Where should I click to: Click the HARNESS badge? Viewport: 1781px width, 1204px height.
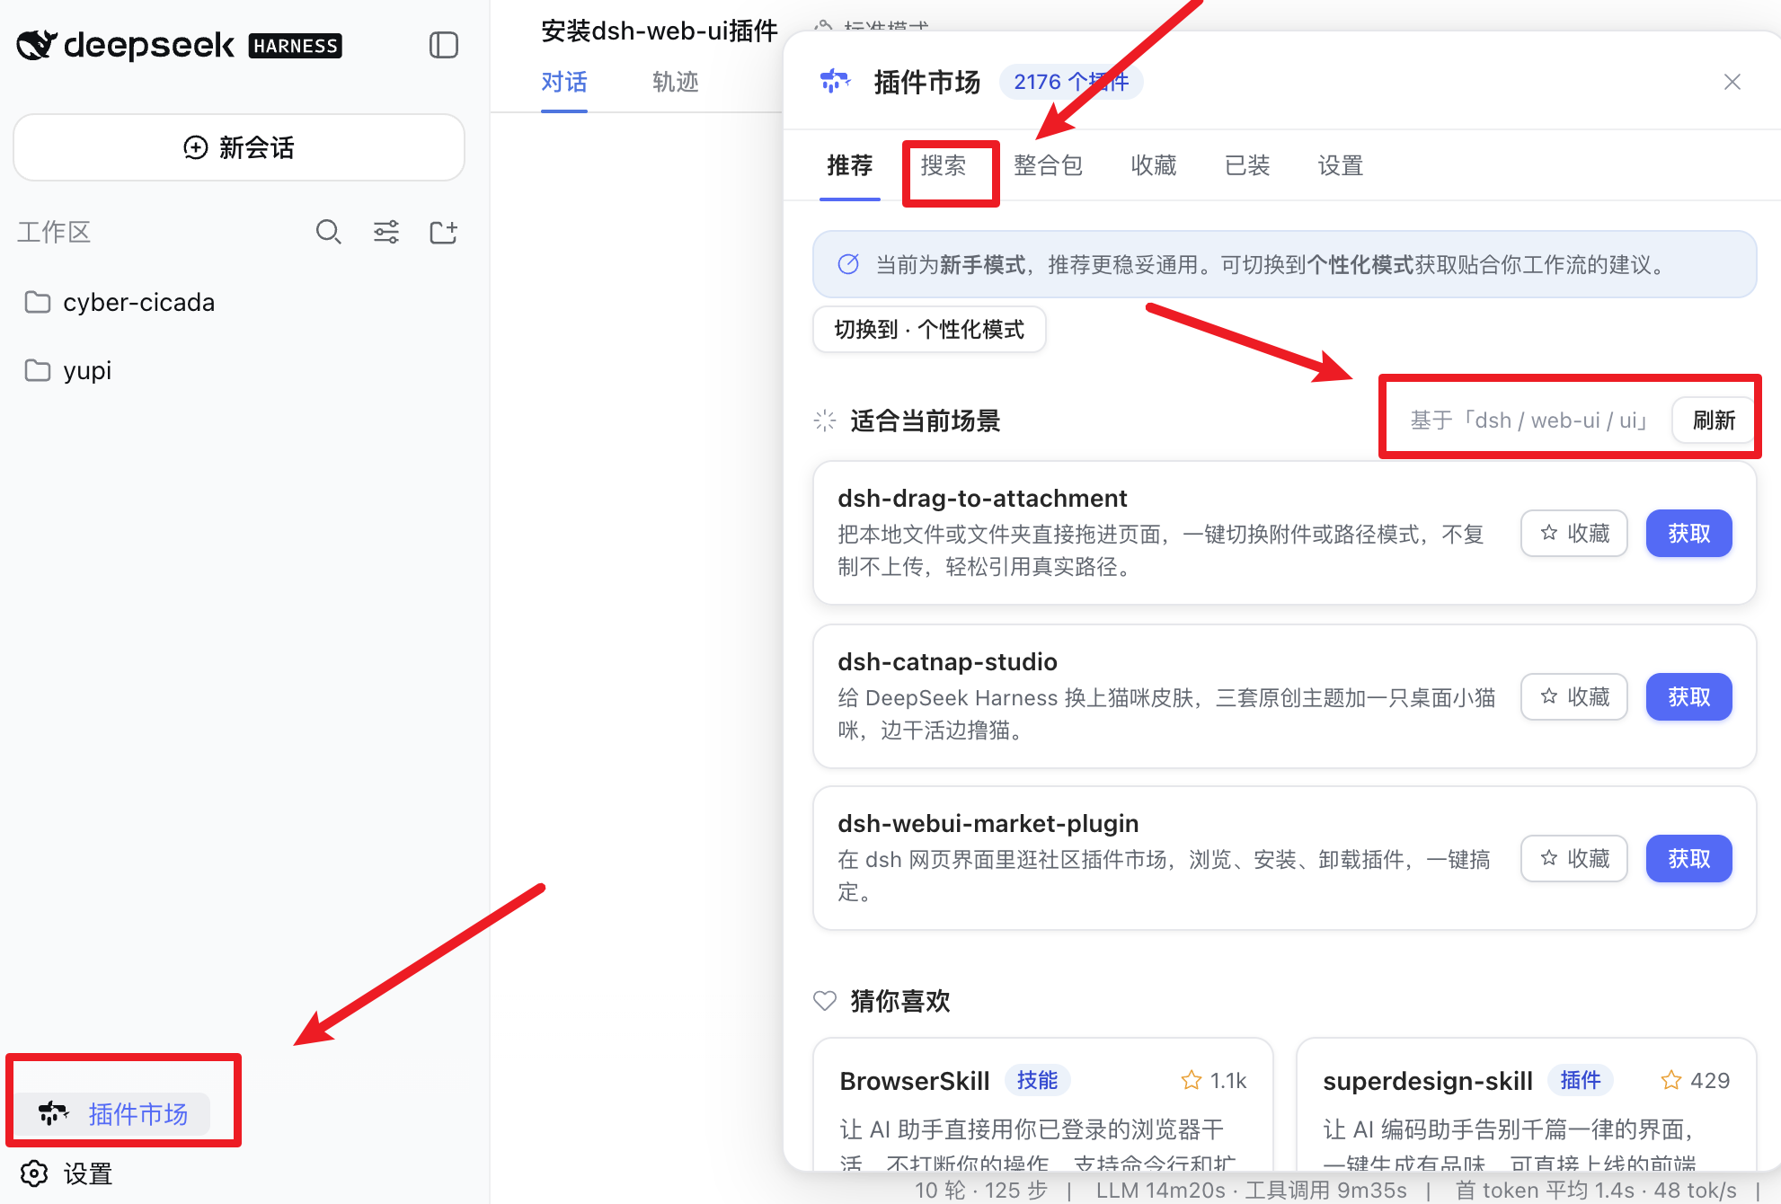[x=296, y=46]
